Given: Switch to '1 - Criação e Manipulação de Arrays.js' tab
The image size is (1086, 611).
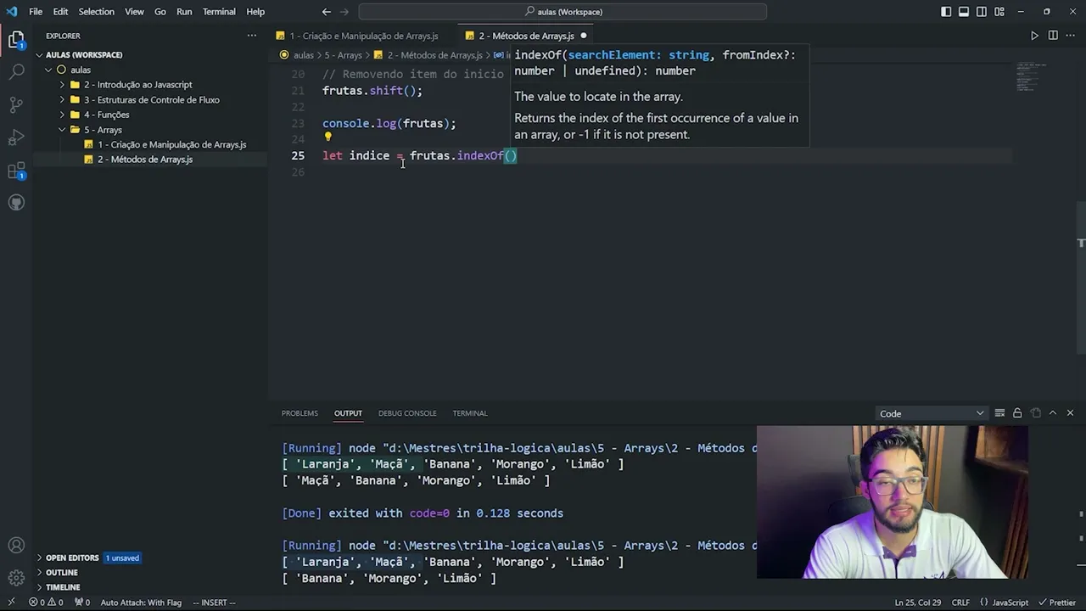Looking at the screenshot, I should click(363, 36).
